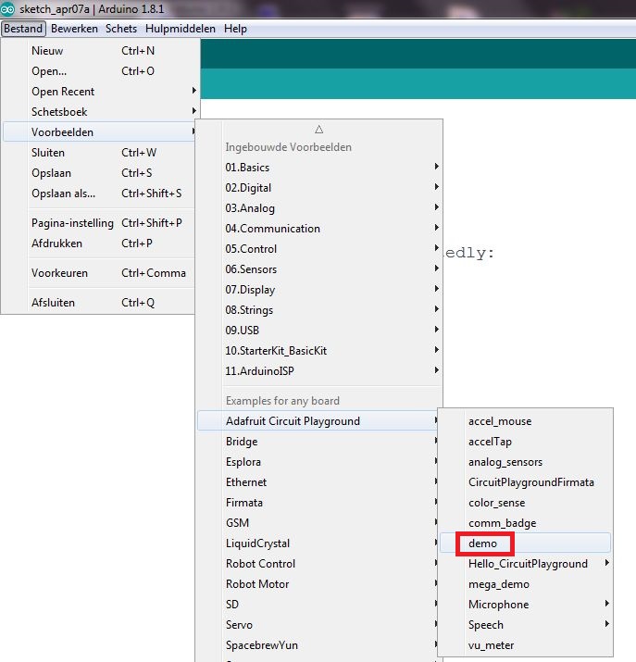Expand 03.Analog examples
The image size is (636, 662).
tap(319, 207)
